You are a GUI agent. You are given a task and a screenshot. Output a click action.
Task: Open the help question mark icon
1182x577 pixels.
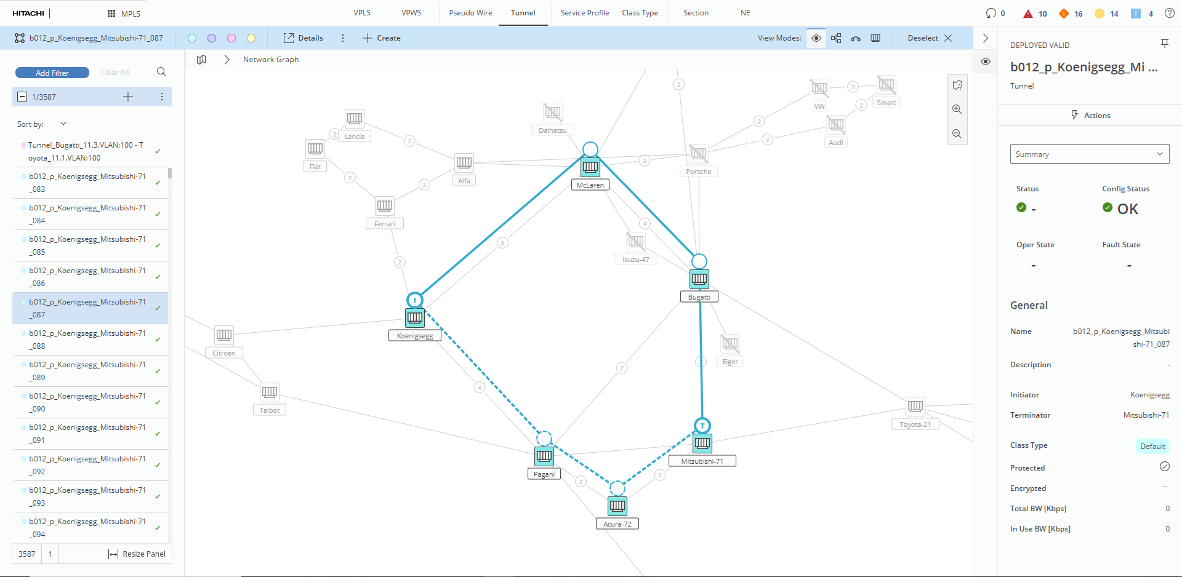click(x=1169, y=13)
